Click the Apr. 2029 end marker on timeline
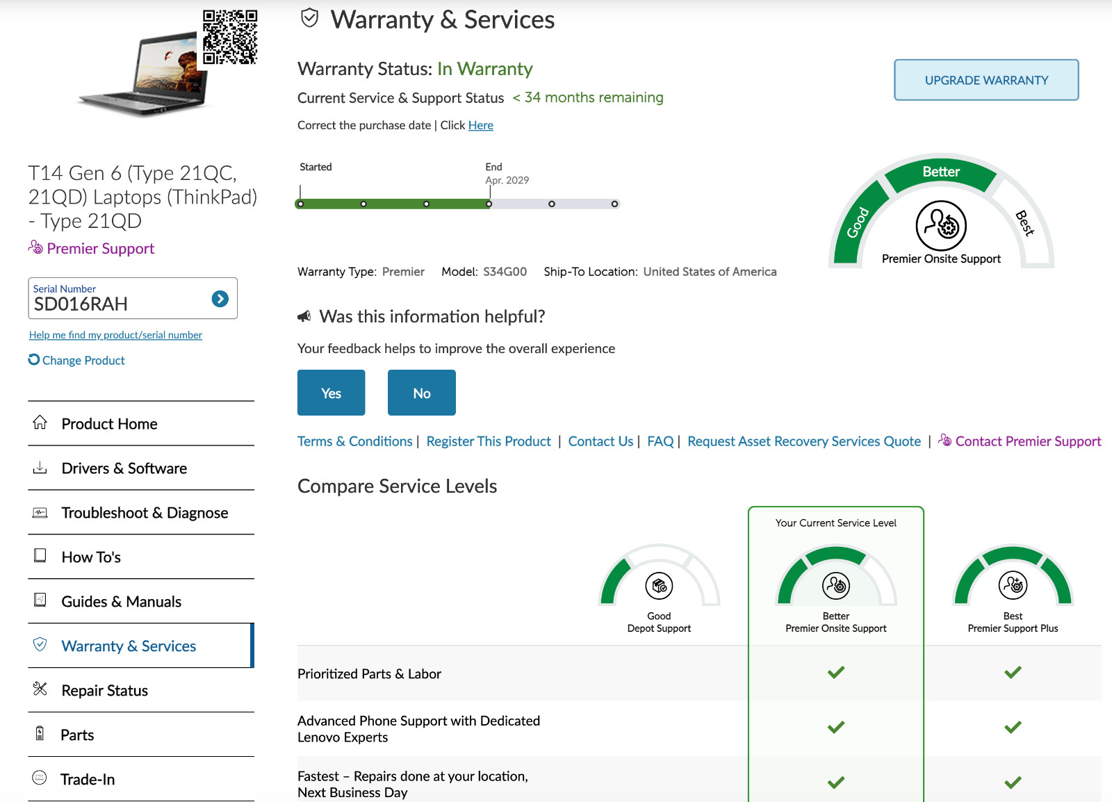The width and height of the screenshot is (1112, 802). [x=489, y=204]
